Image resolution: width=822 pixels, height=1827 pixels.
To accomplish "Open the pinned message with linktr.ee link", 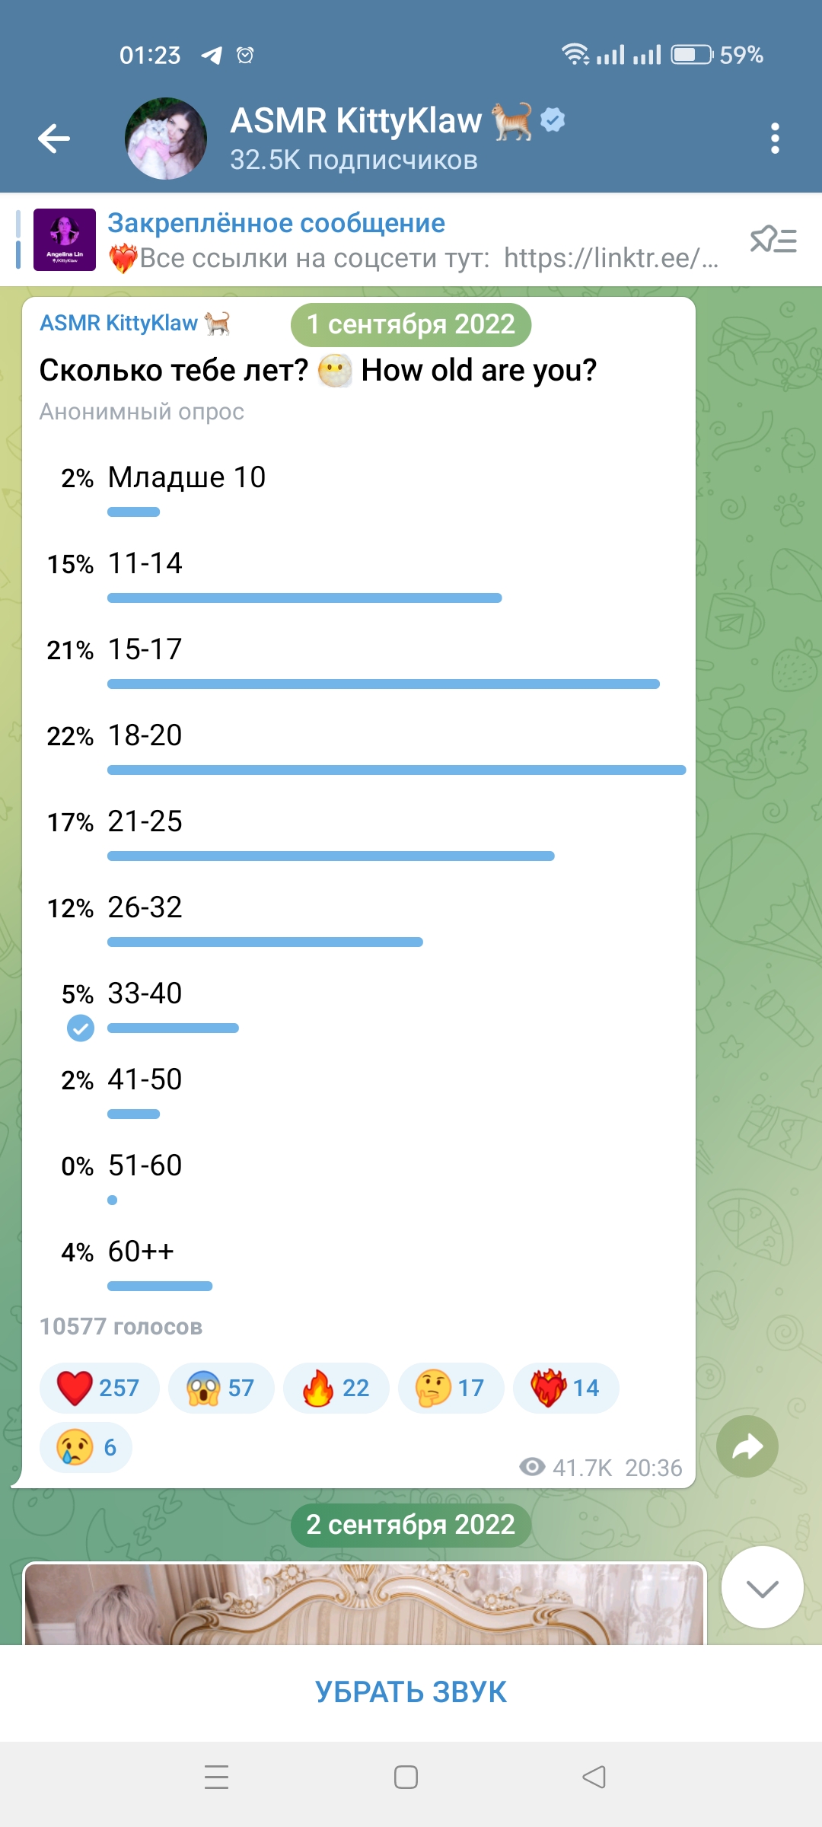I will 377,240.
